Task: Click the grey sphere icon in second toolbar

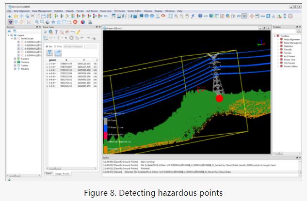Action: (48, 22)
